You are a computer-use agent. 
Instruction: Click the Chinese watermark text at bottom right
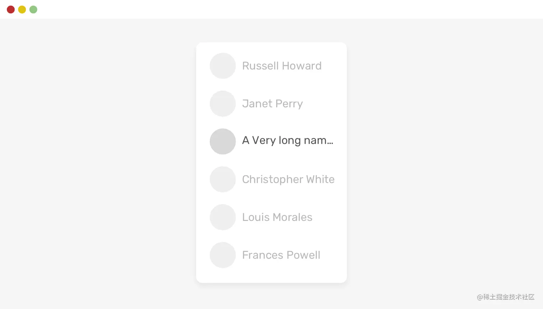[506, 297]
